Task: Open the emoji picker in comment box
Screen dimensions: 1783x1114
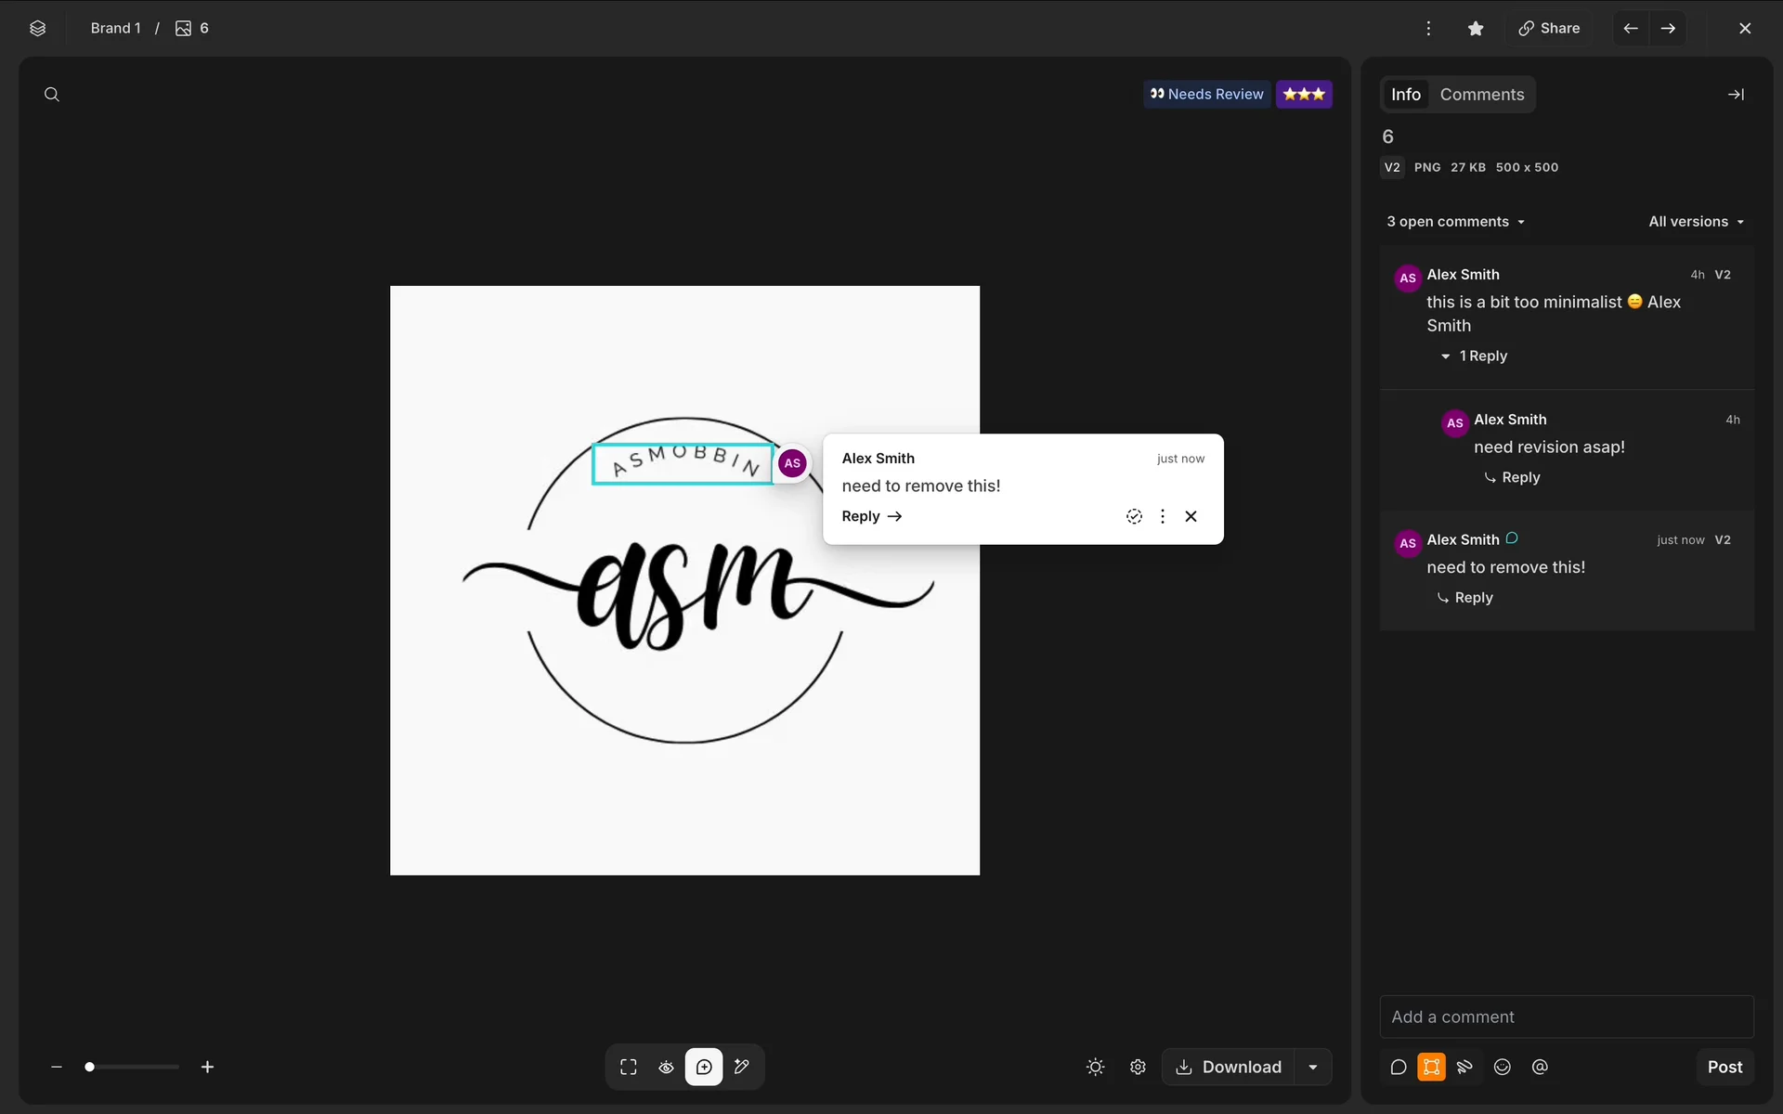Action: (x=1502, y=1067)
